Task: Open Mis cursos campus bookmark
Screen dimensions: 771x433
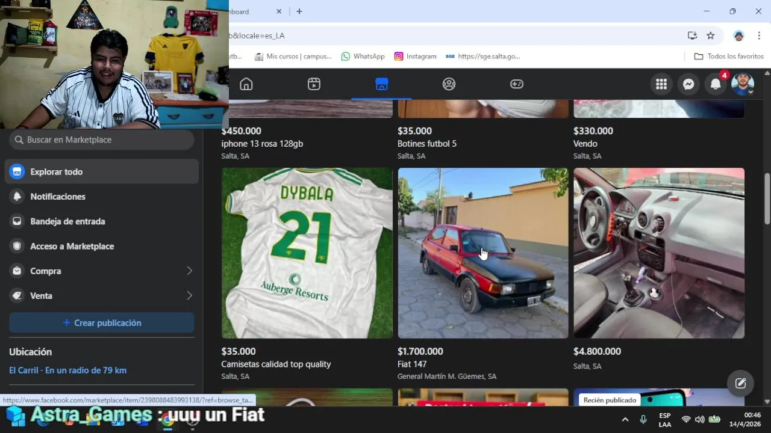Action: [293, 56]
